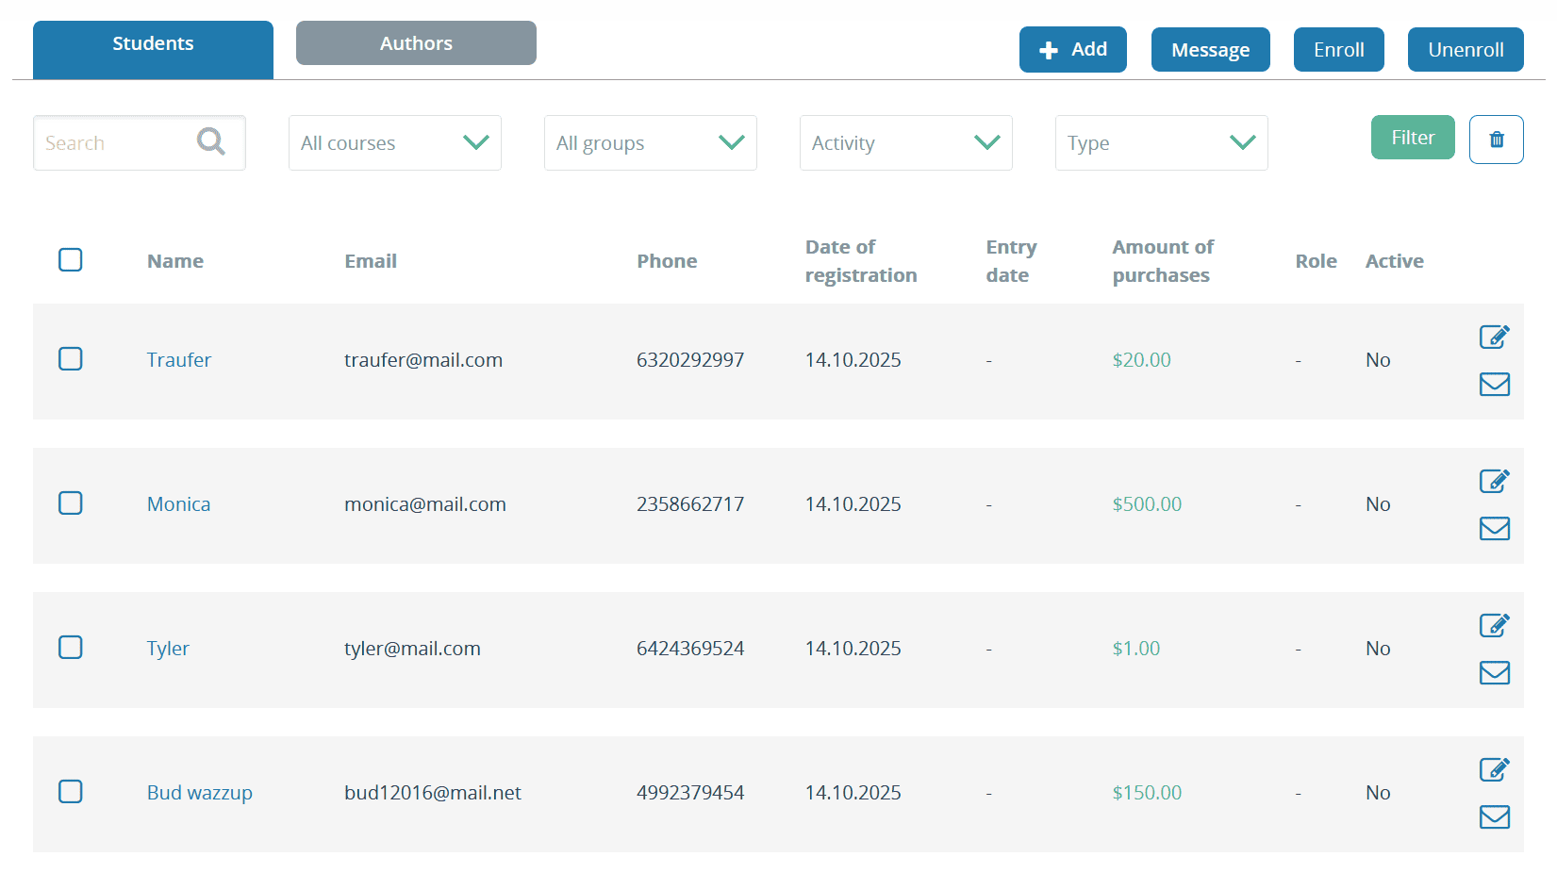Screen dimensions: 1557x873
Task: Expand the Activity filter dropdown
Action: (x=905, y=142)
